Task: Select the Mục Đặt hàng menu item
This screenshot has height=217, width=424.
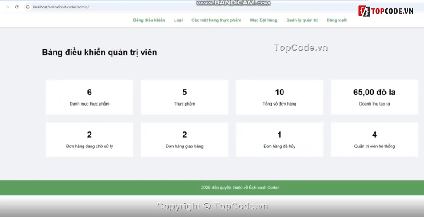Action: click(x=264, y=20)
